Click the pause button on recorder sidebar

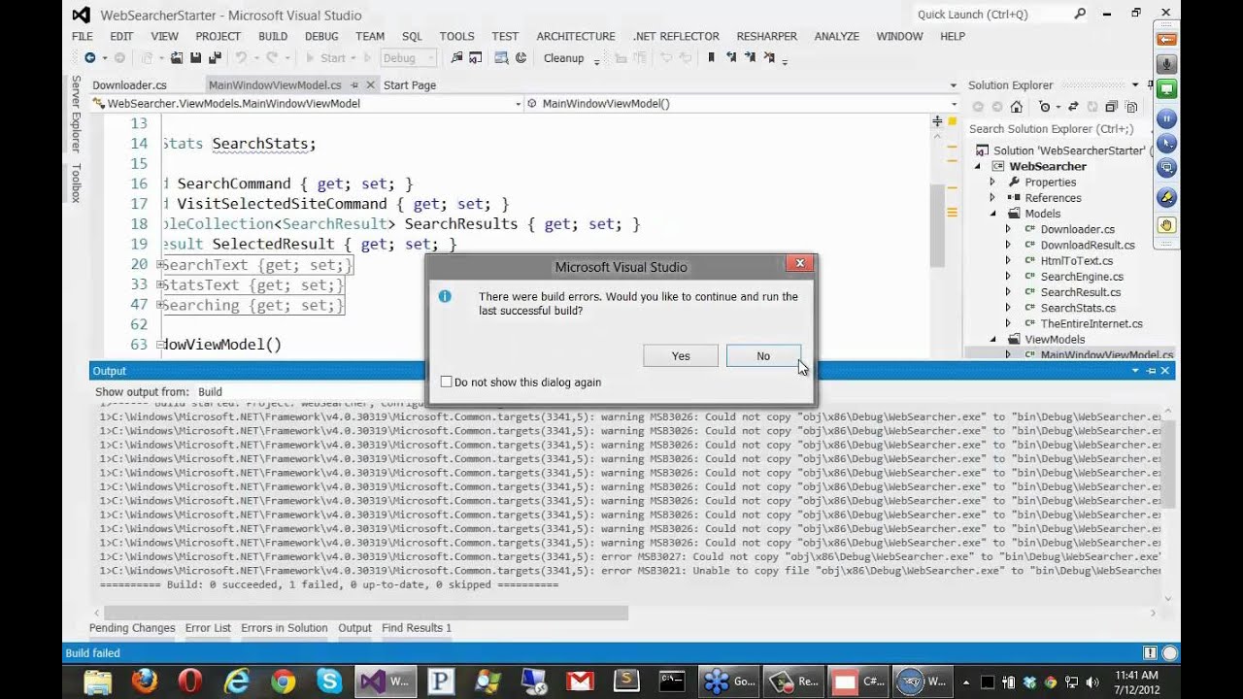click(1166, 118)
